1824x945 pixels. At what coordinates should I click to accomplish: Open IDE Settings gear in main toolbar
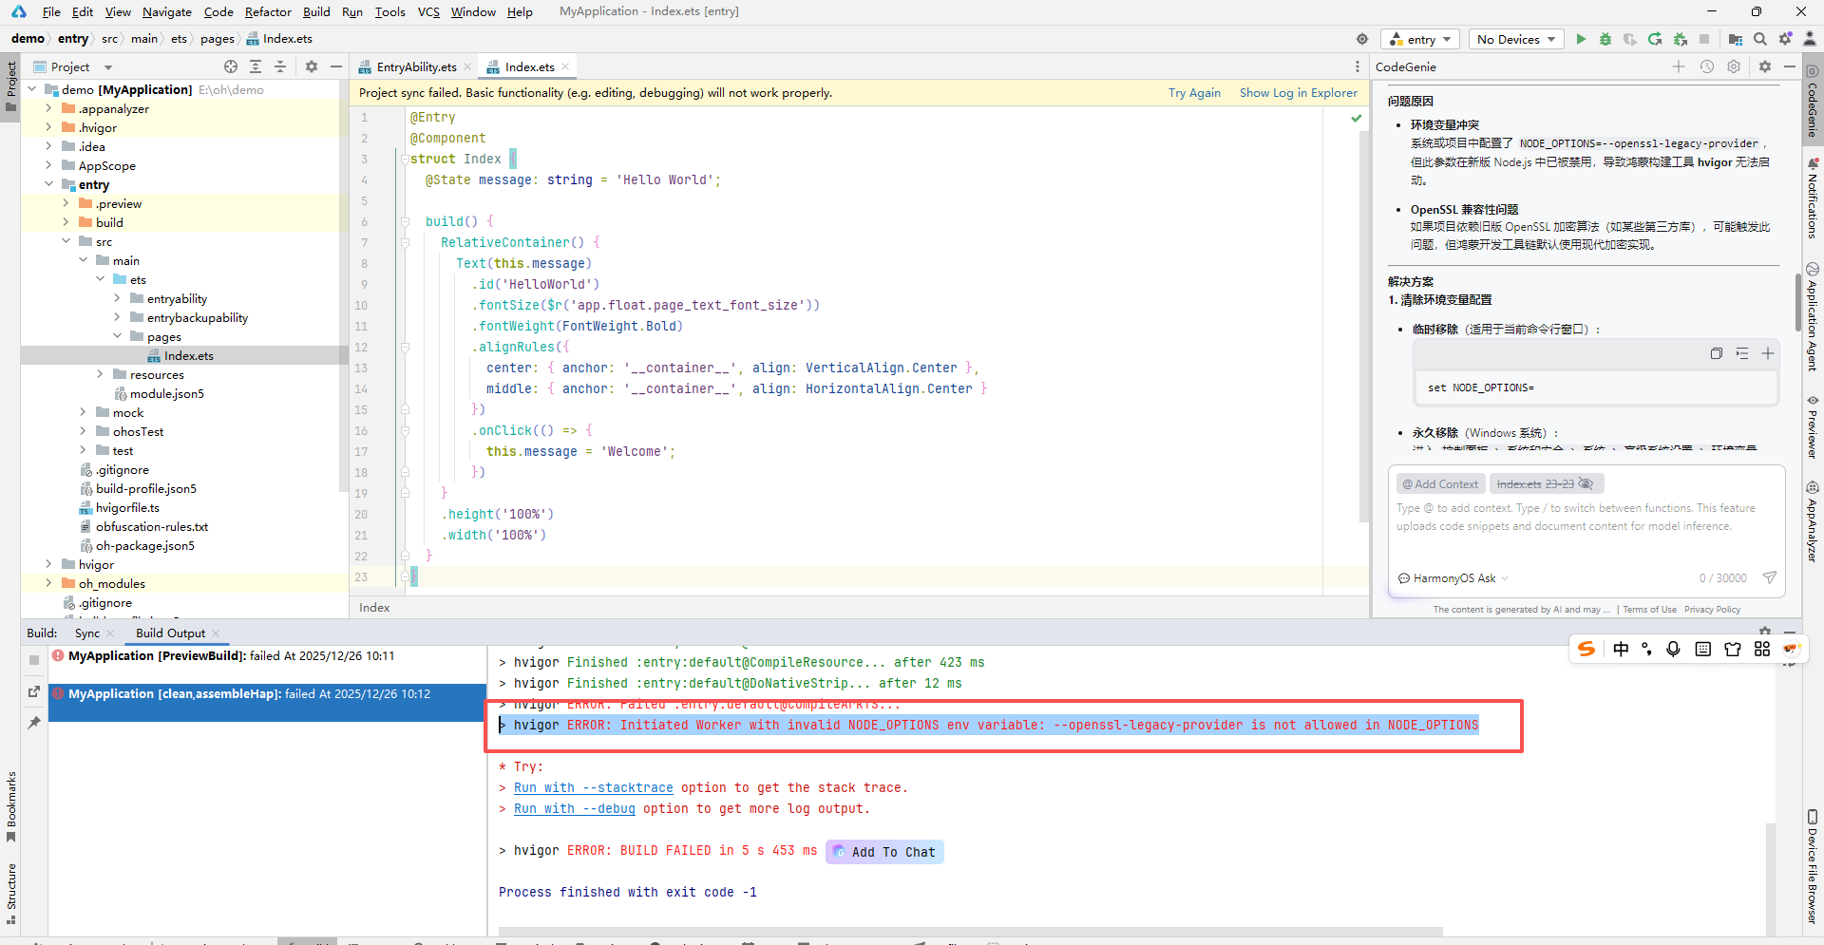1785,39
